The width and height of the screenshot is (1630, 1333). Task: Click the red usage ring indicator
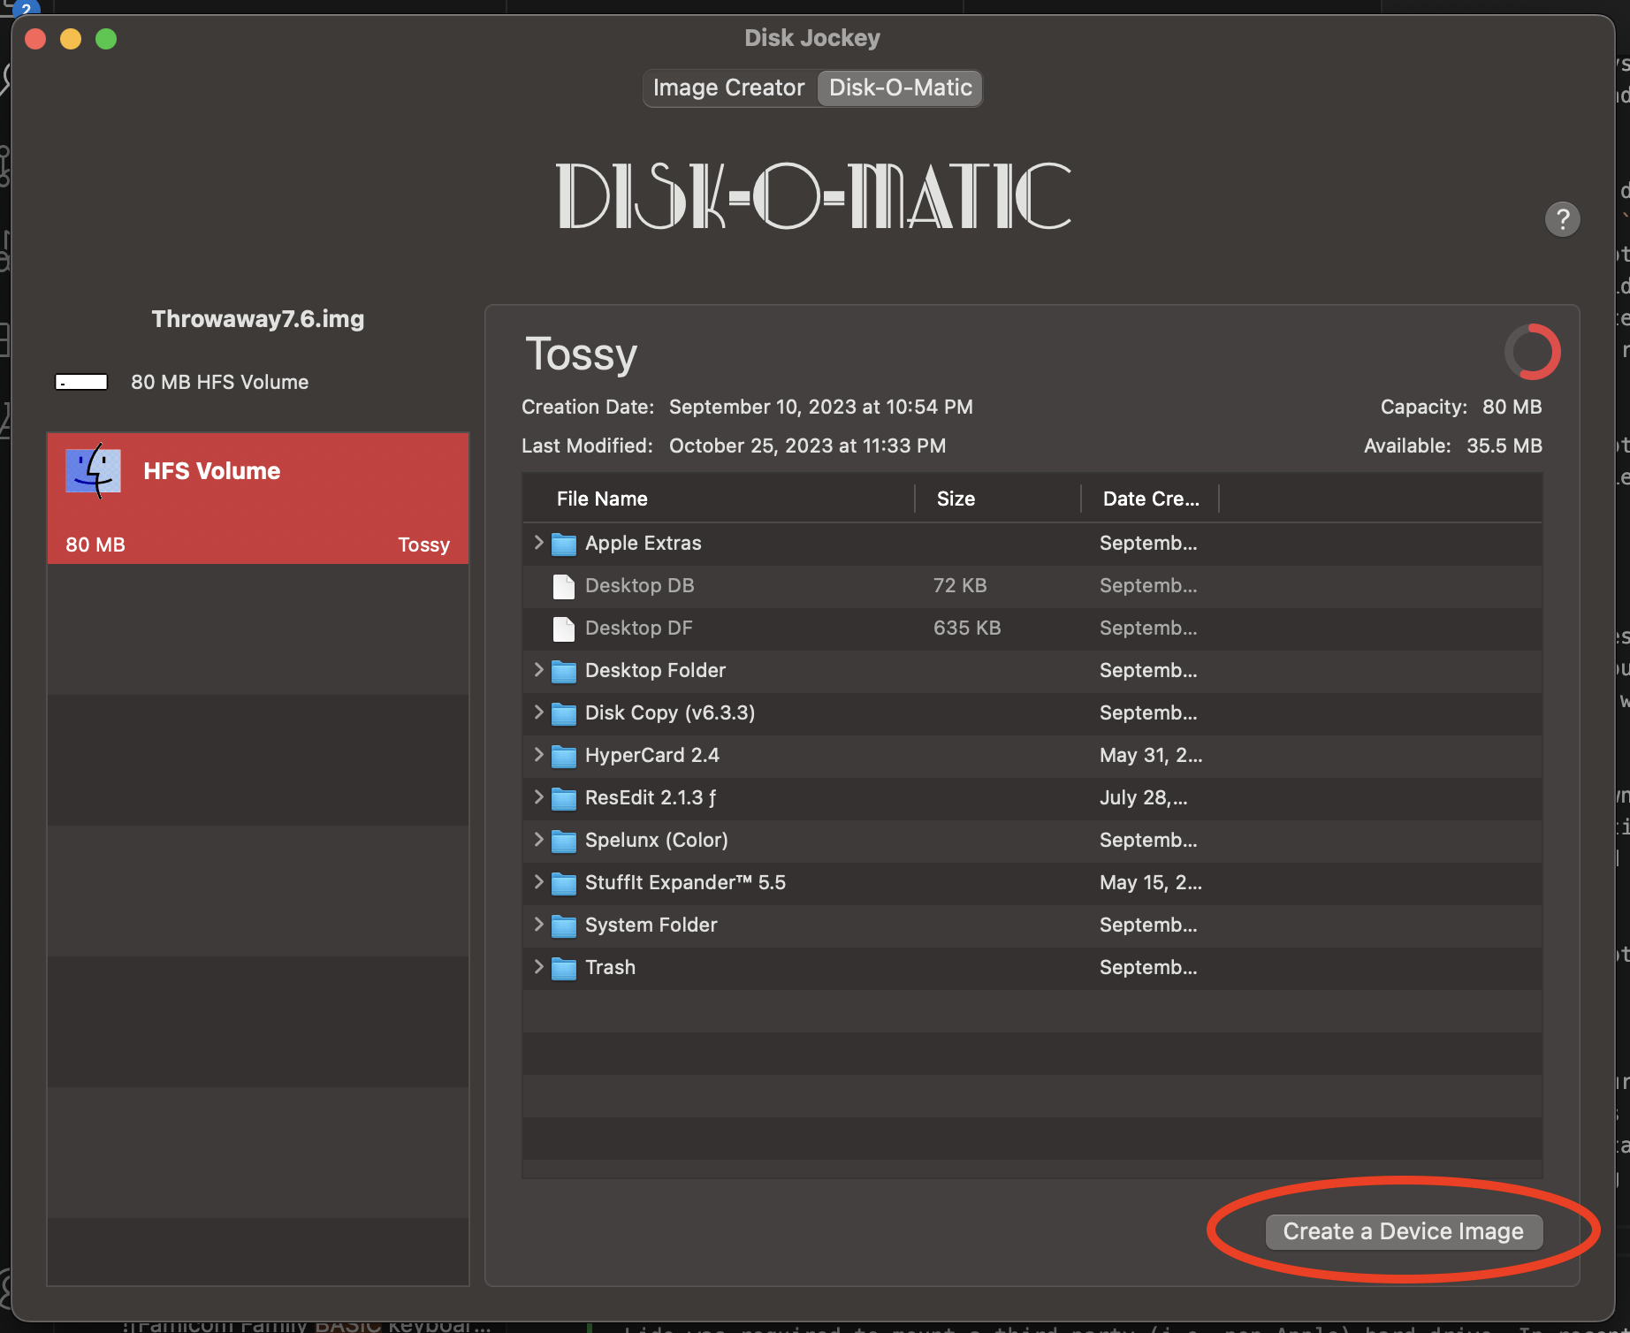click(x=1533, y=352)
